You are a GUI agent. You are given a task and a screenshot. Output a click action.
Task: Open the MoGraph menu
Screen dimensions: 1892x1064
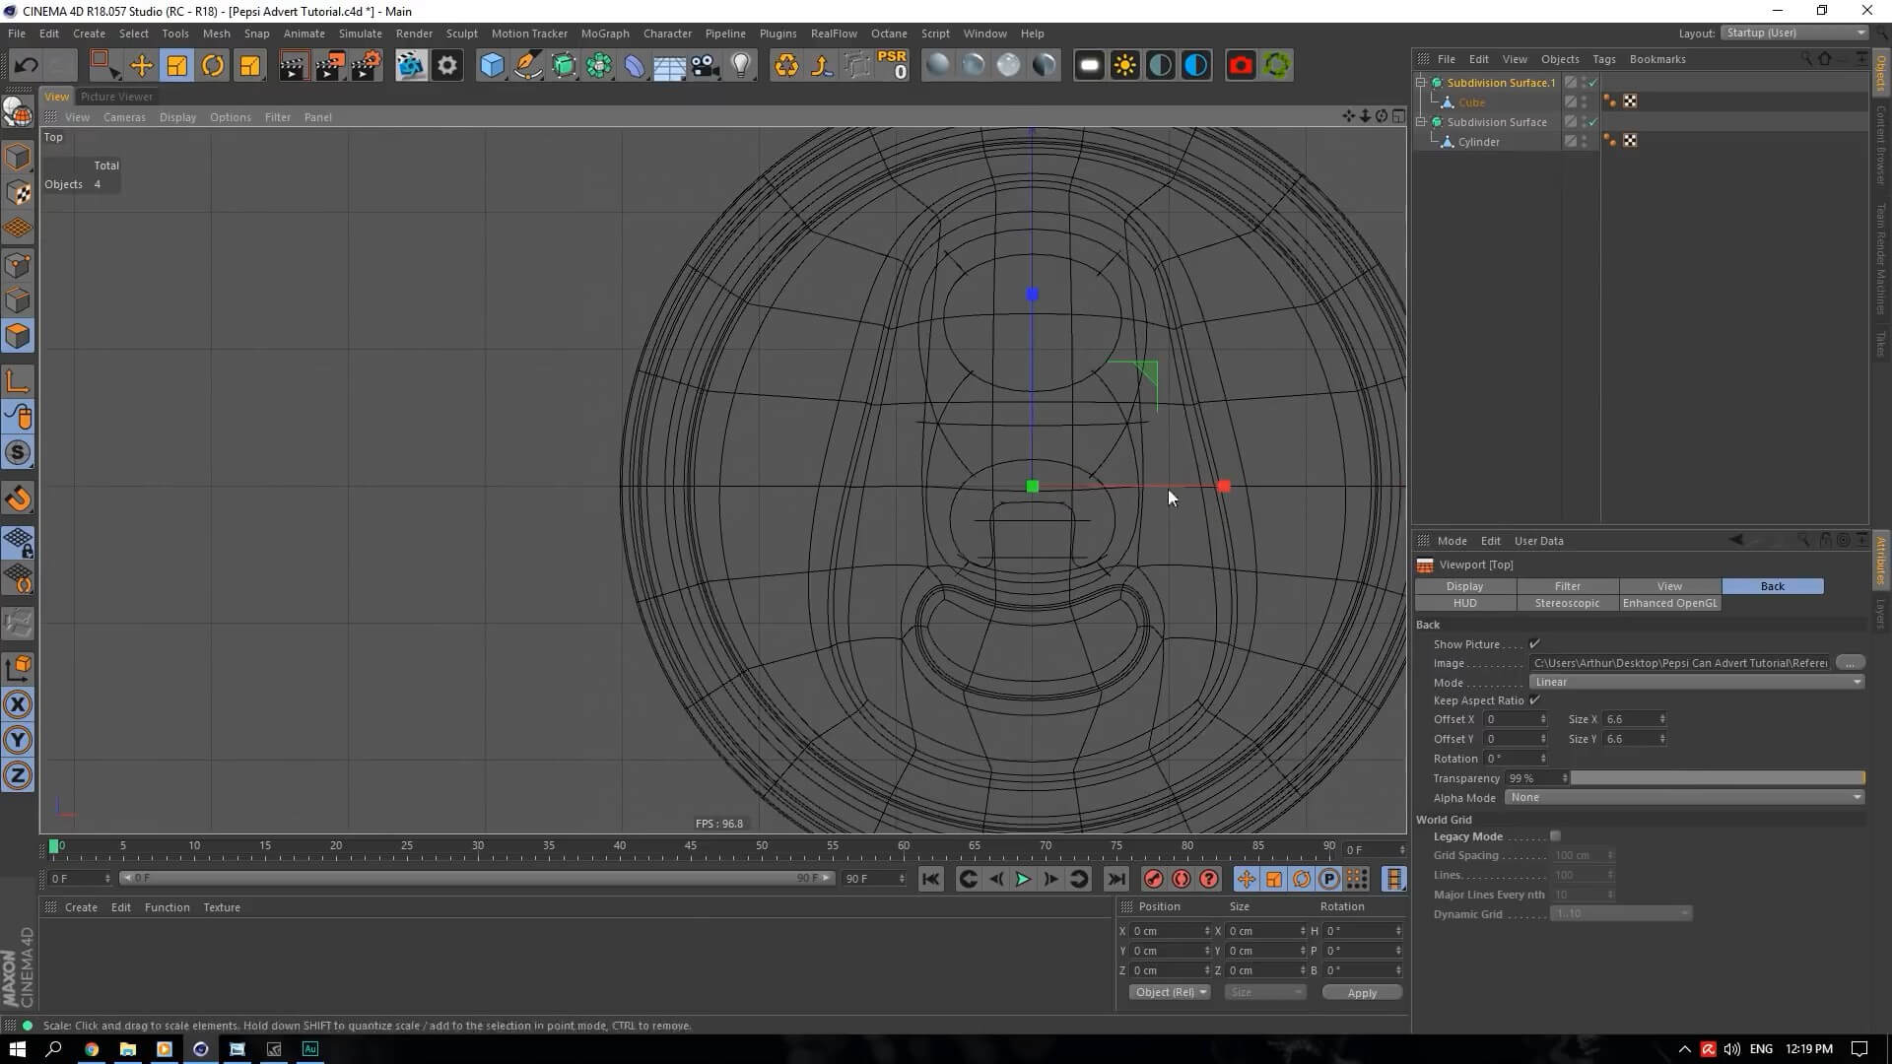604,33
